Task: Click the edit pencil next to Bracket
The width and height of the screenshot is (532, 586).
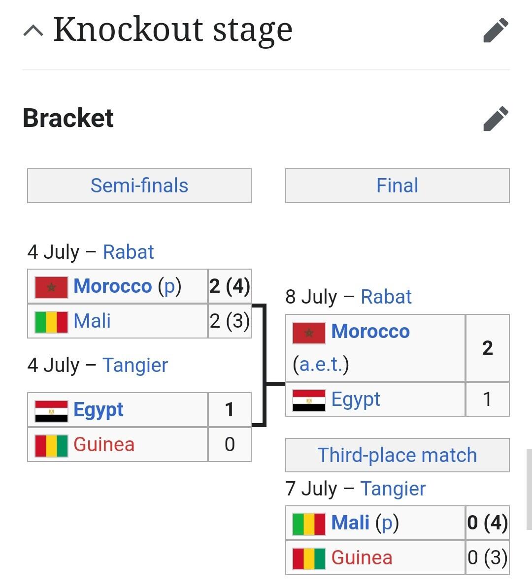Action: (496, 119)
